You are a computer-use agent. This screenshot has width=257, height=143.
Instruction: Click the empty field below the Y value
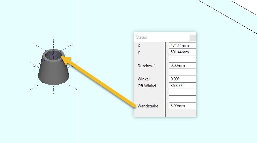(x=182, y=59)
